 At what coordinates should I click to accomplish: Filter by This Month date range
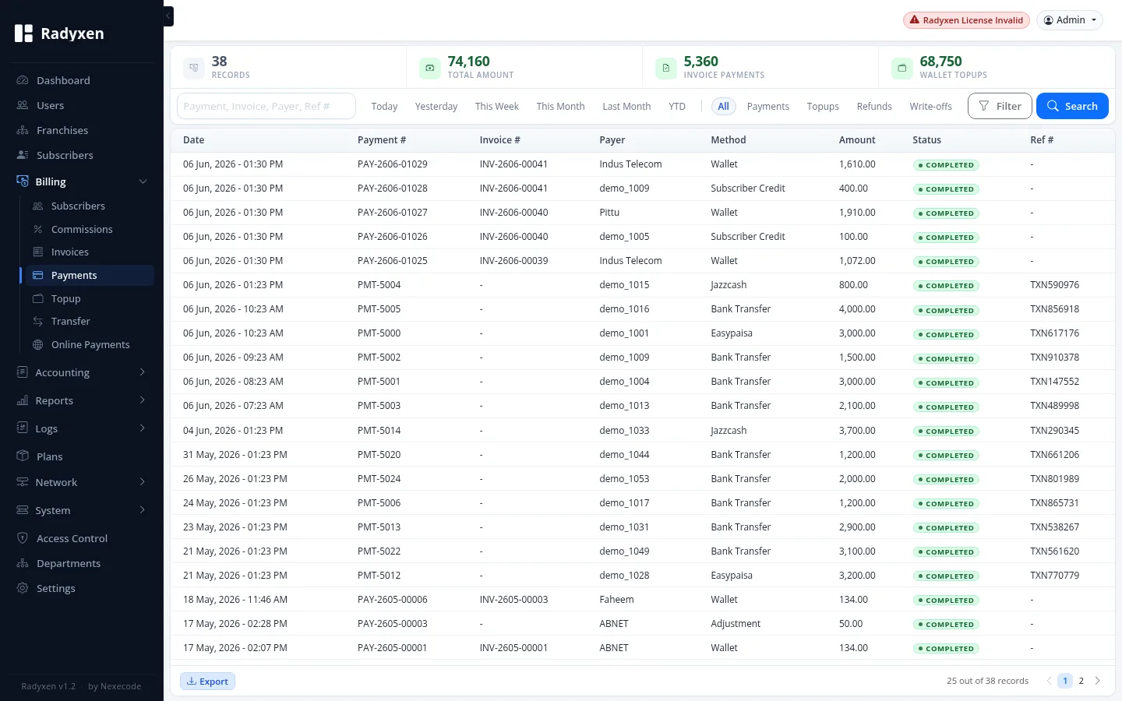coord(560,106)
